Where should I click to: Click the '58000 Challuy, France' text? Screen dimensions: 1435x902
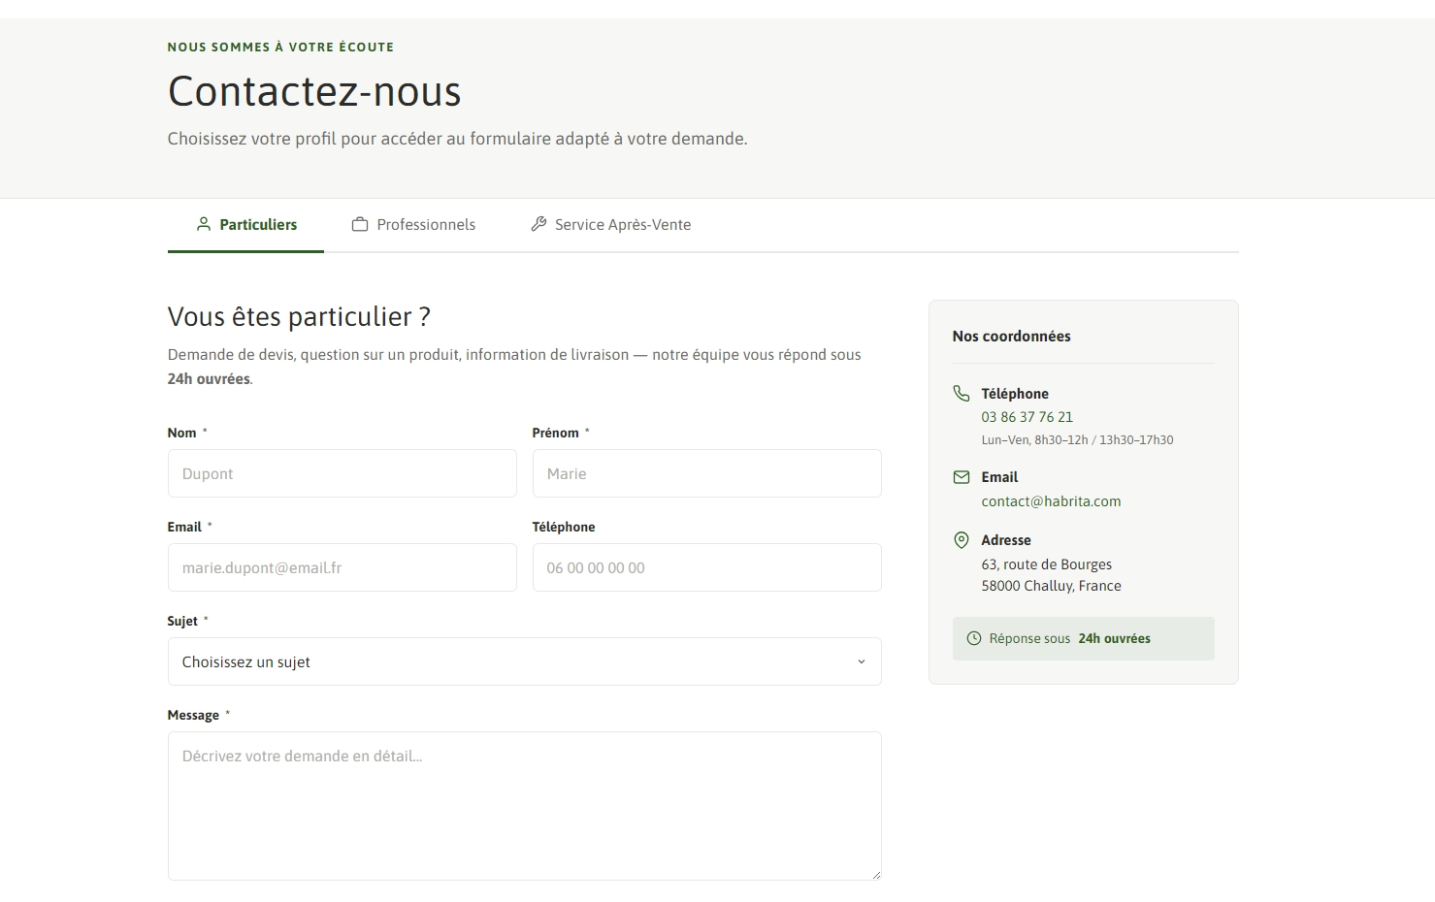[x=1051, y=586]
